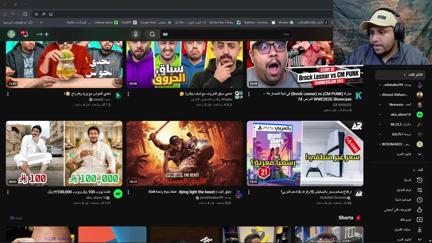Click the on-screen keyboard icon in search box
432x243 pixels.
[x=165, y=34]
